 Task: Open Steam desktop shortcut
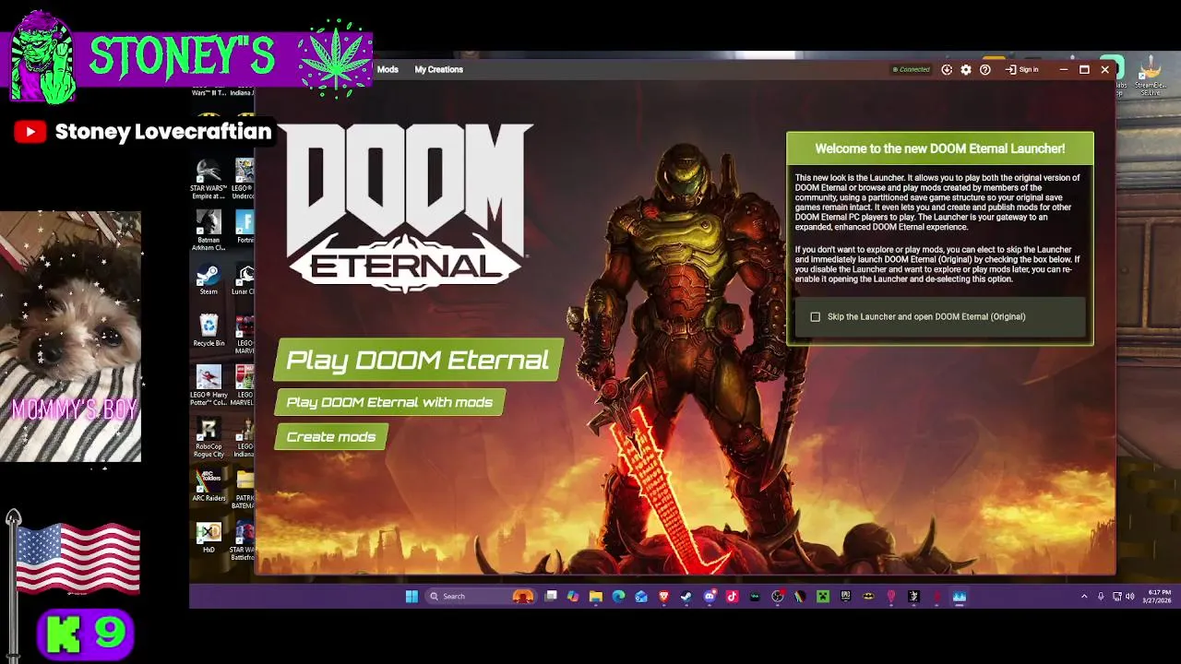click(209, 280)
